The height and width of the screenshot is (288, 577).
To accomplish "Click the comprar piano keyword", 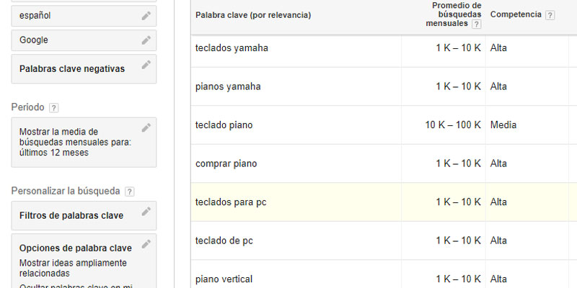I will 226,163.
